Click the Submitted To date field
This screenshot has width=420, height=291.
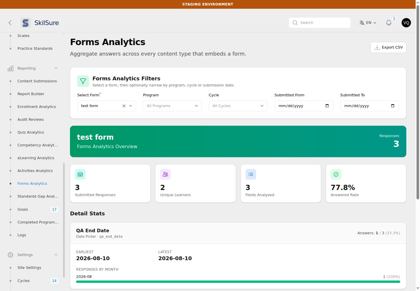(370, 106)
